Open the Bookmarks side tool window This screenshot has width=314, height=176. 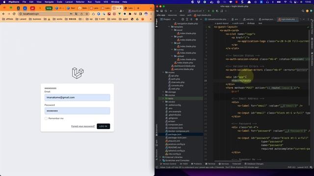click(157, 130)
